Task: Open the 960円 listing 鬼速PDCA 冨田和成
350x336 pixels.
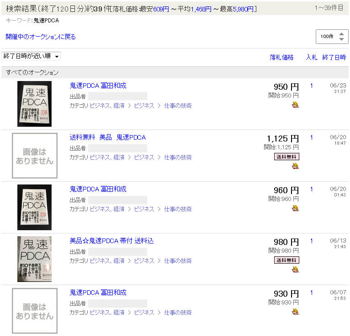Action: 98,189
